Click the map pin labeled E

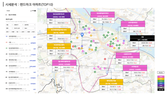(89, 48)
